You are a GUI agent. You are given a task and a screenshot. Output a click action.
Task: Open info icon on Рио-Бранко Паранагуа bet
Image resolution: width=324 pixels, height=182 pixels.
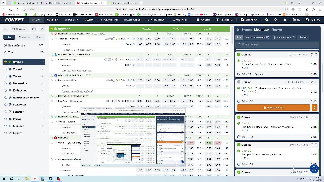[312, 117]
